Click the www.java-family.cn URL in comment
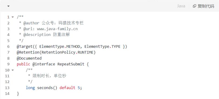Viewport: 219px width, 99px height. (x=57, y=29)
